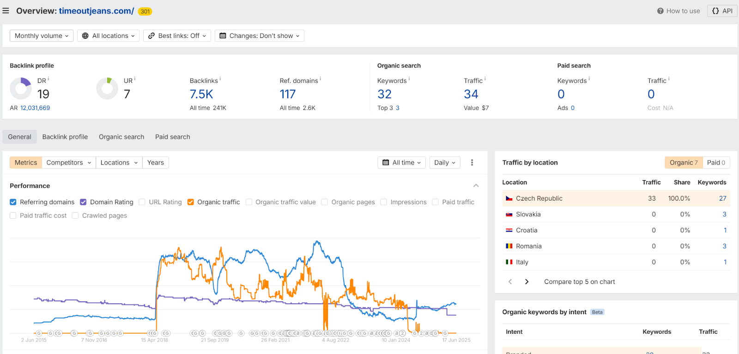This screenshot has width=739, height=354.
Task: Click the How to use help icon
Action: click(x=660, y=11)
